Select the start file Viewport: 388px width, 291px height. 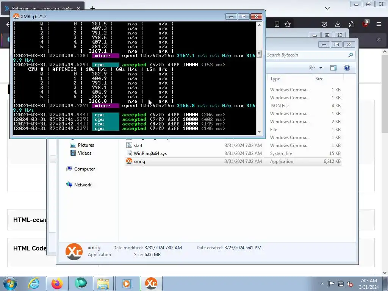(x=138, y=145)
